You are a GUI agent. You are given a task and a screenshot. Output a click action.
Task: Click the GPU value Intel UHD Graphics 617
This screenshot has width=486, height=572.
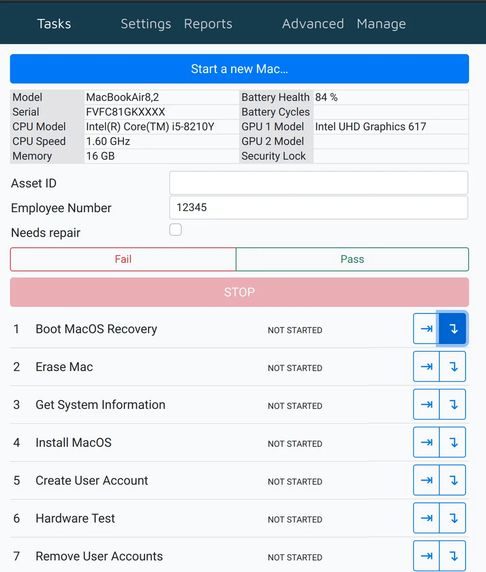[x=370, y=127]
